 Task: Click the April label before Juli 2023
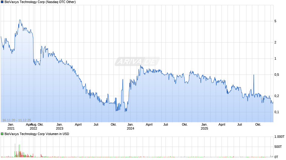click(x=78, y=125)
